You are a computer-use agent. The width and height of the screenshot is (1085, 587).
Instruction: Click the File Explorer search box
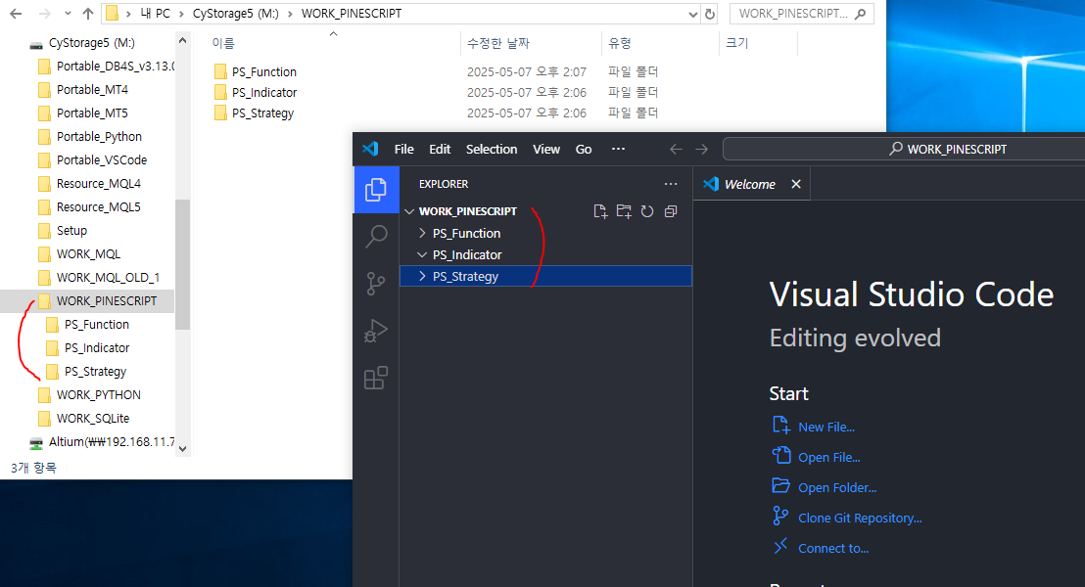(801, 14)
